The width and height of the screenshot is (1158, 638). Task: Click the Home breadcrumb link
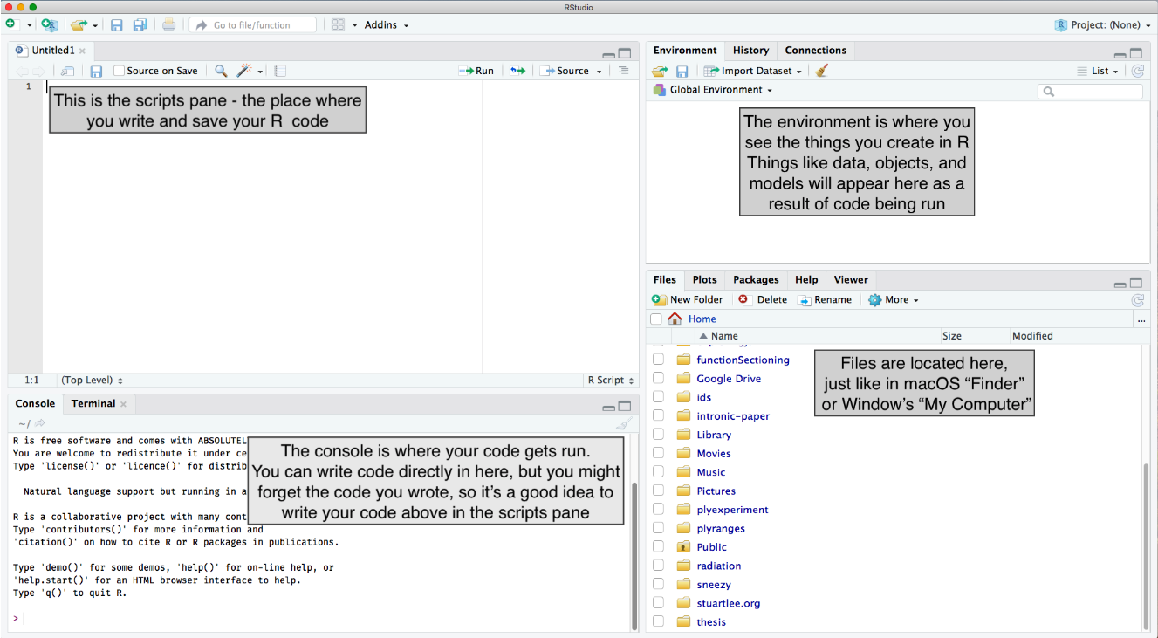point(702,319)
